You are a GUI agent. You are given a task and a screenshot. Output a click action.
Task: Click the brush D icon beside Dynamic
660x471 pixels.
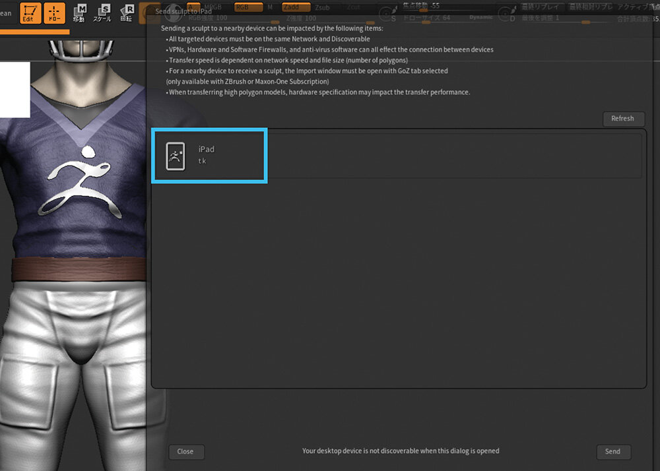pyautogui.click(x=506, y=15)
